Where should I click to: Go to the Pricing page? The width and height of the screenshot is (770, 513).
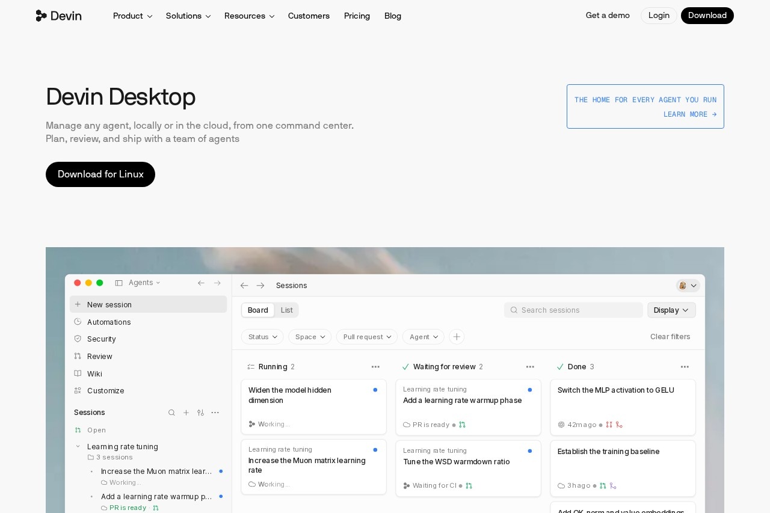tap(357, 16)
